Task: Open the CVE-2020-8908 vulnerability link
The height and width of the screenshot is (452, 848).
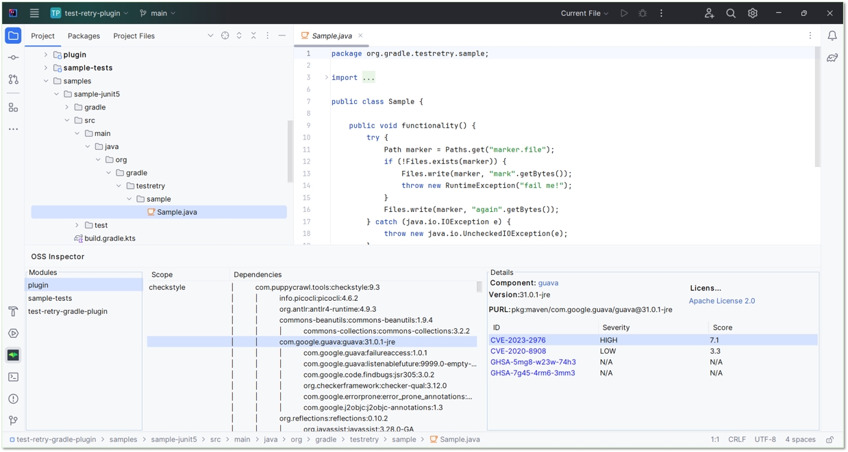Action: point(518,351)
